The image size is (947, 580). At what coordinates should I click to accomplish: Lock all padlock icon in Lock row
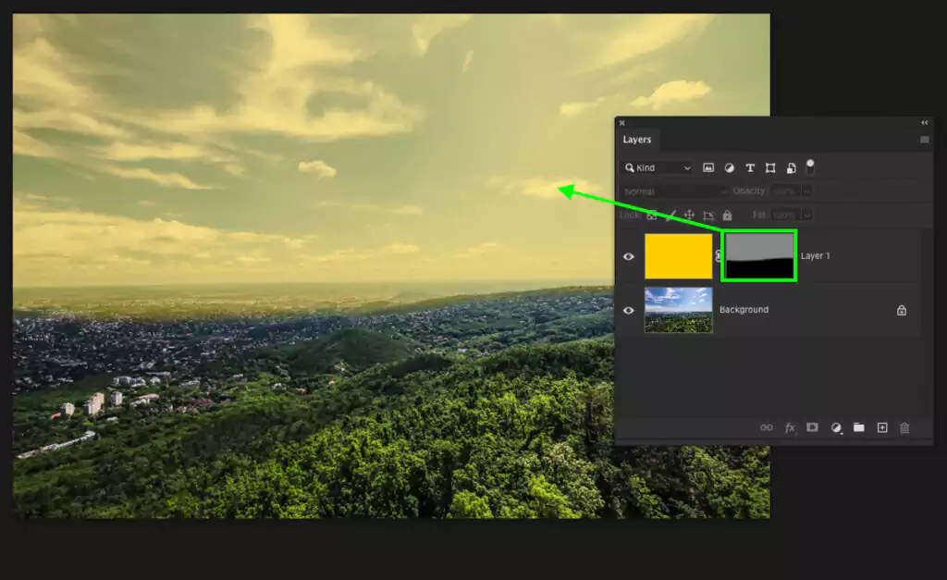(727, 216)
